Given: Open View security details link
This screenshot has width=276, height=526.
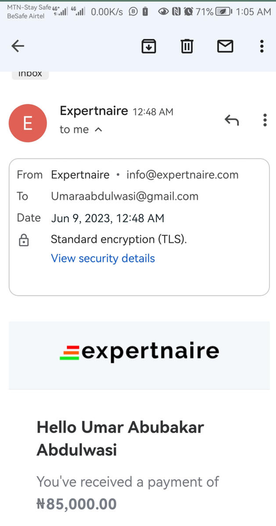Looking at the screenshot, I should 103,259.
